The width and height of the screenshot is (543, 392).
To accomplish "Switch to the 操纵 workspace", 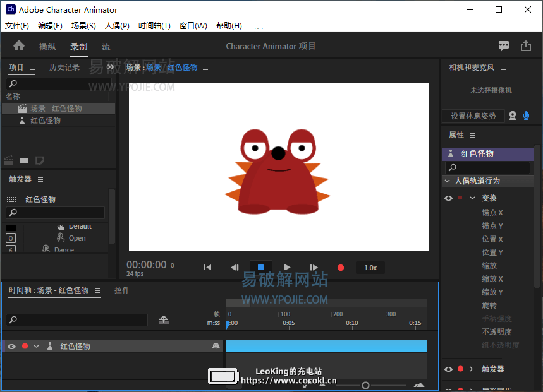I will click(x=47, y=47).
